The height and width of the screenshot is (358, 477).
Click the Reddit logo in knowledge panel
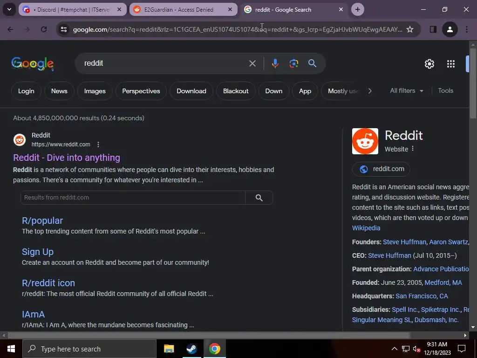(365, 141)
